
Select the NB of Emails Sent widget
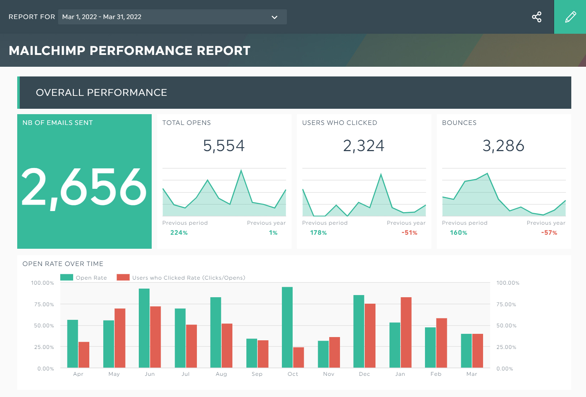[x=84, y=181]
